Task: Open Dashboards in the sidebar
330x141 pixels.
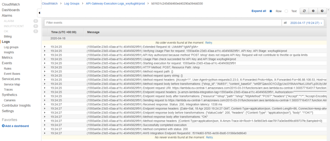Action: tap(11, 10)
